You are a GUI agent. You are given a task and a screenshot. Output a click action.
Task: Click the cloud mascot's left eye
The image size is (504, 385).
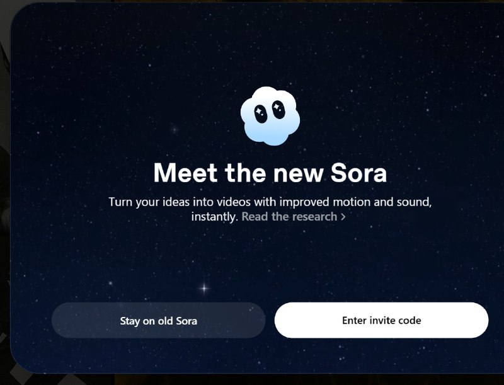click(261, 113)
